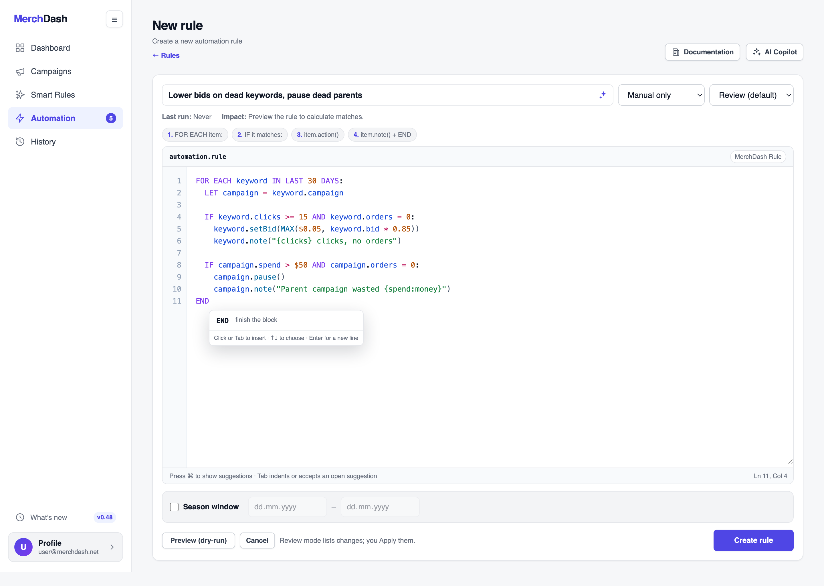Click the What's new clock icon
The height and width of the screenshot is (586, 824).
click(20, 517)
